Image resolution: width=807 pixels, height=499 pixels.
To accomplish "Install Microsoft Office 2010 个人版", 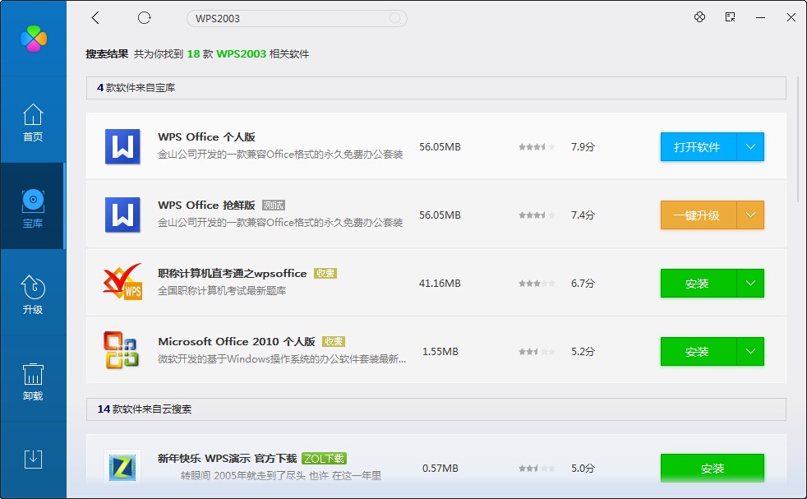I will tap(699, 351).
